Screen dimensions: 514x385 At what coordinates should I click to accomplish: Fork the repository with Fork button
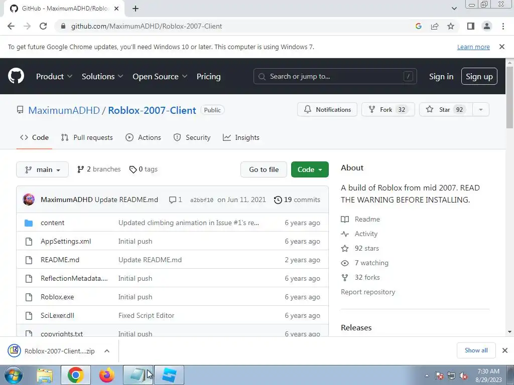pyautogui.click(x=388, y=109)
